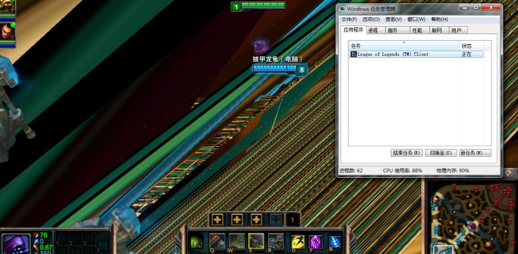Click the champion icon on minimap
The height and width of the screenshot is (254, 518).
(435, 200)
